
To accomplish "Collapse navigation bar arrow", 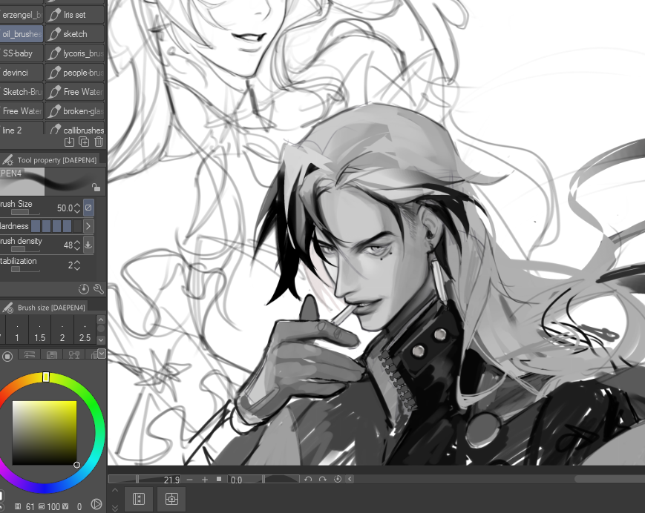I will click(x=350, y=479).
